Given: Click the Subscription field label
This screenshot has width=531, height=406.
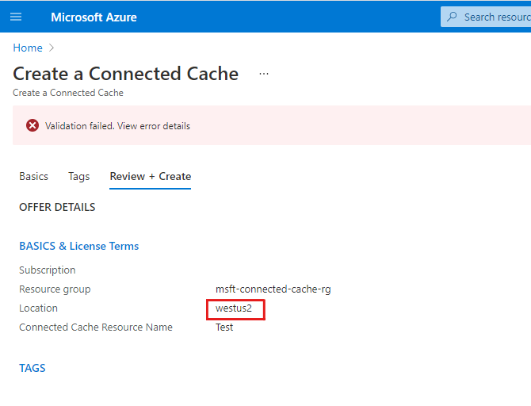Looking at the screenshot, I should click(x=48, y=270).
